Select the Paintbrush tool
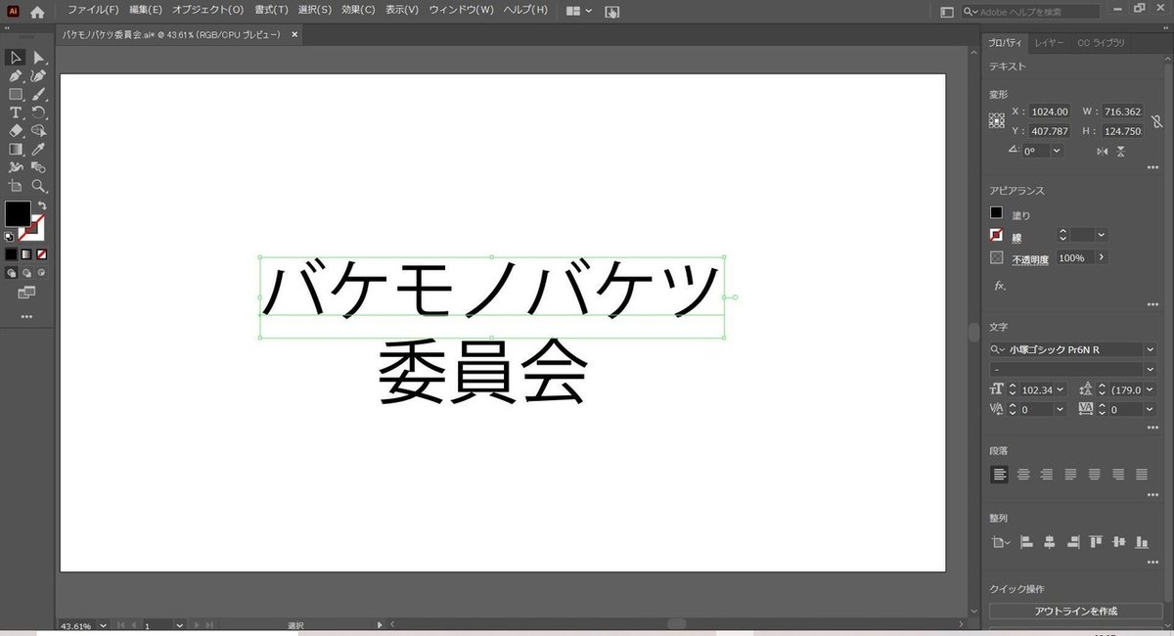 39,95
